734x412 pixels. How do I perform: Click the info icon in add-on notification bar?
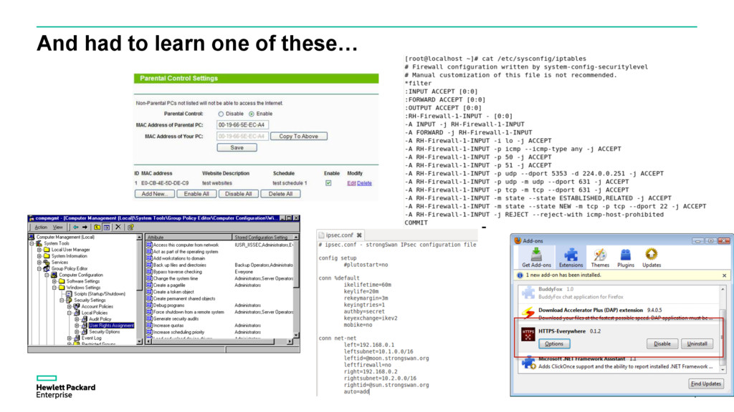pyautogui.click(x=520, y=275)
